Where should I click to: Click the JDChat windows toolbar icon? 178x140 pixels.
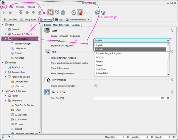pyautogui.click(x=86, y=12)
